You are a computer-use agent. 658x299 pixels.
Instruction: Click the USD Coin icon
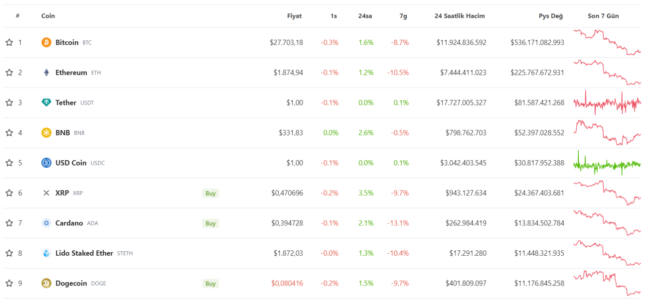click(x=46, y=163)
